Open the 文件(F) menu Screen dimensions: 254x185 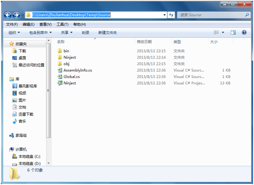[12, 25]
